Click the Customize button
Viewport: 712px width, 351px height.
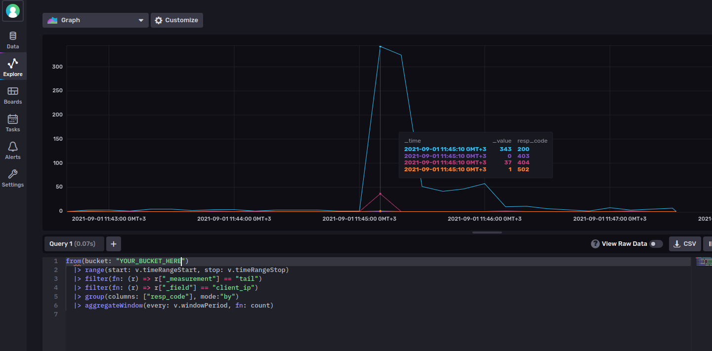pos(176,20)
